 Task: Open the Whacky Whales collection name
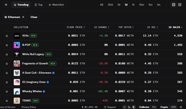tap(32, 91)
